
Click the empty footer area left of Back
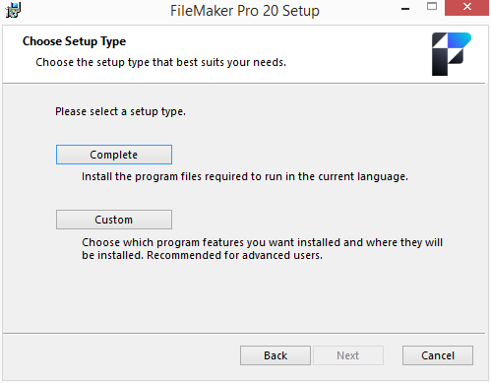[x=121, y=355]
